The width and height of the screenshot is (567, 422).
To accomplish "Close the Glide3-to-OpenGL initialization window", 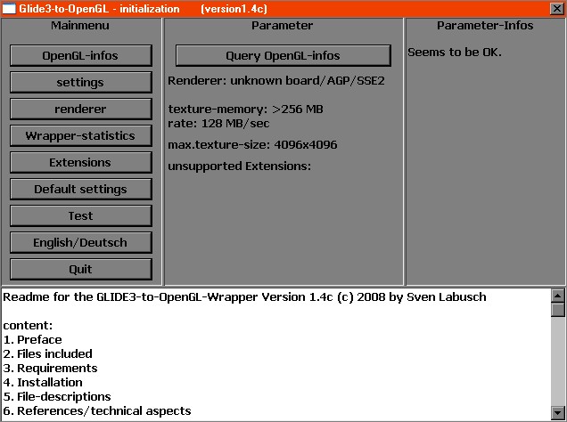I will (557, 8).
